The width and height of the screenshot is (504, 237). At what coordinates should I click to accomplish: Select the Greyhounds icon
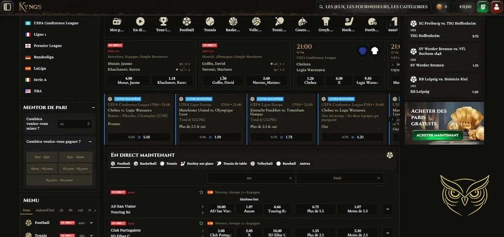click(x=326, y=25)
